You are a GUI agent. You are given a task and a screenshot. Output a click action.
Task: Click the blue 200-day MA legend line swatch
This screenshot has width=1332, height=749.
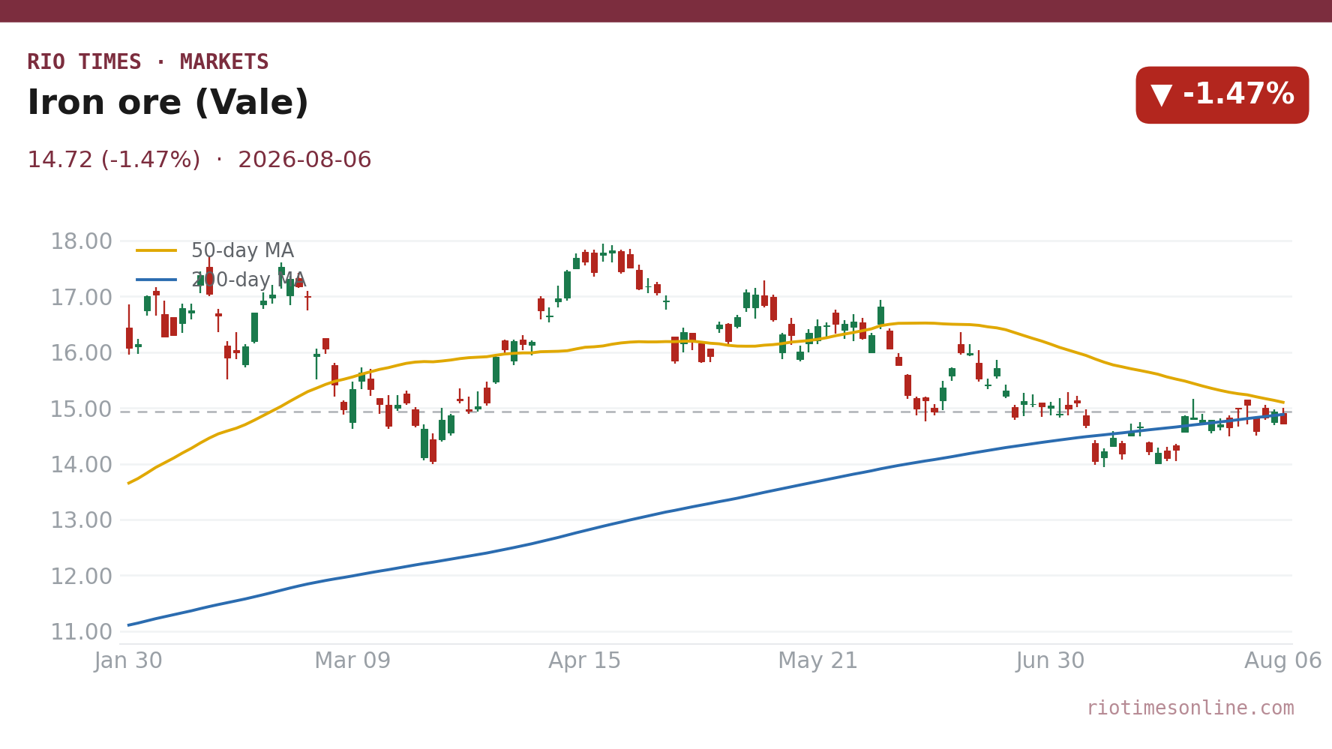pos(157,280)
